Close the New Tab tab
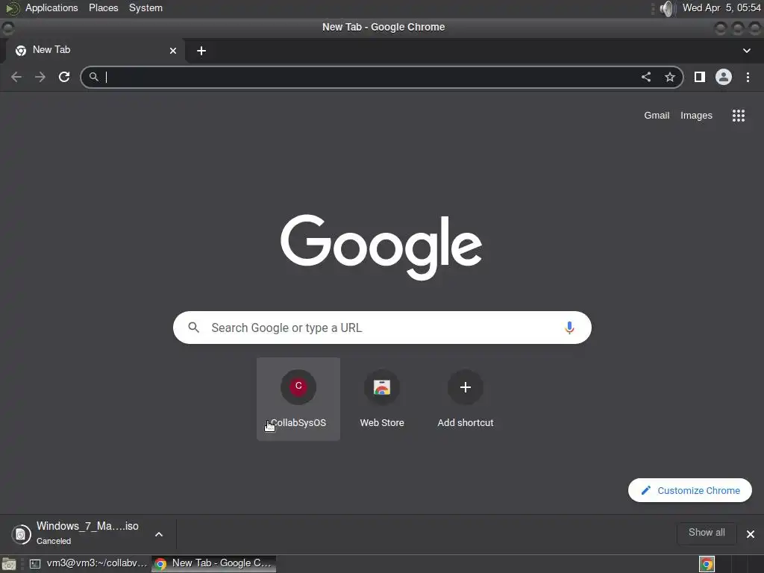 click(x=173, y=51)
